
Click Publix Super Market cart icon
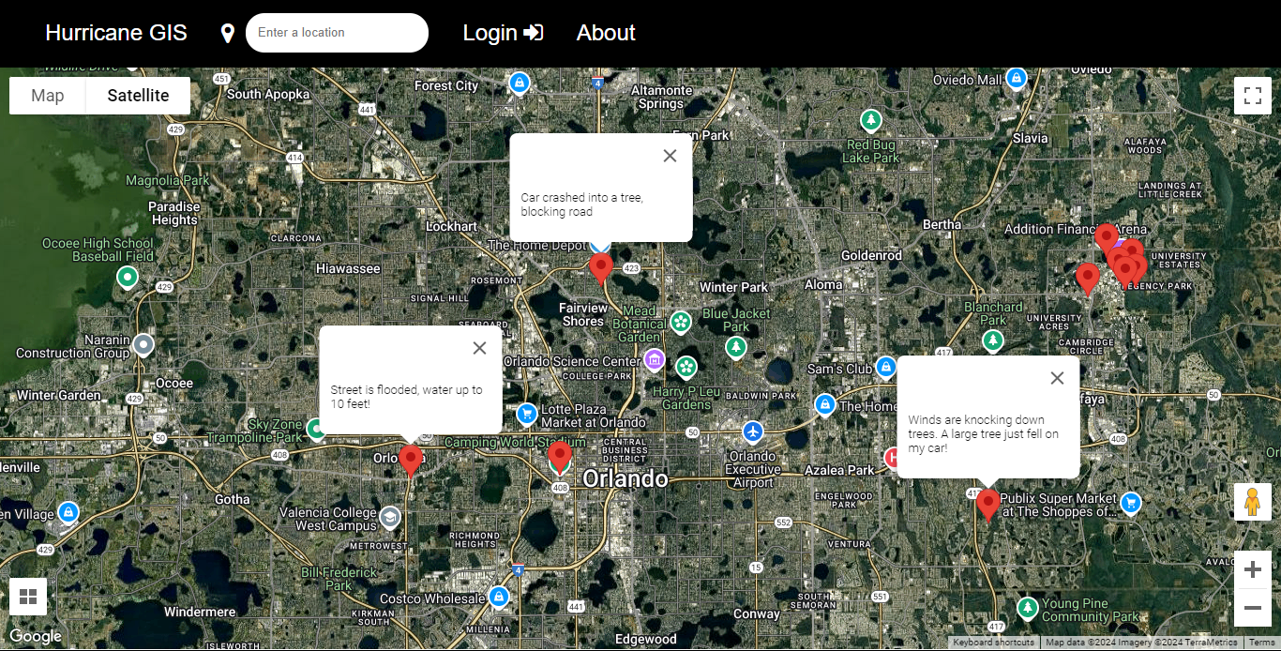tap(1131, 503)
